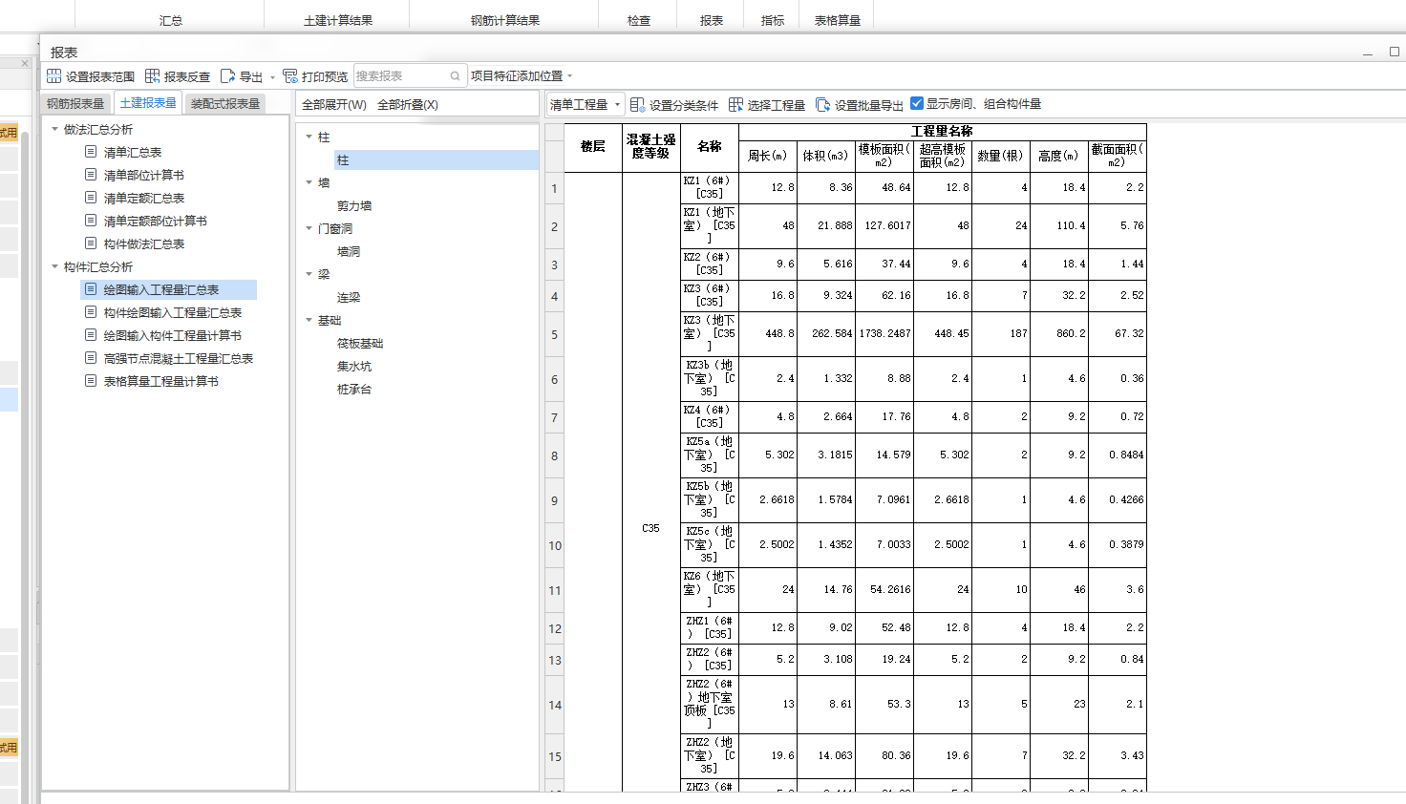Click the document icon beside 高强节点混凝土工程量汇总表

click(91, 358)
